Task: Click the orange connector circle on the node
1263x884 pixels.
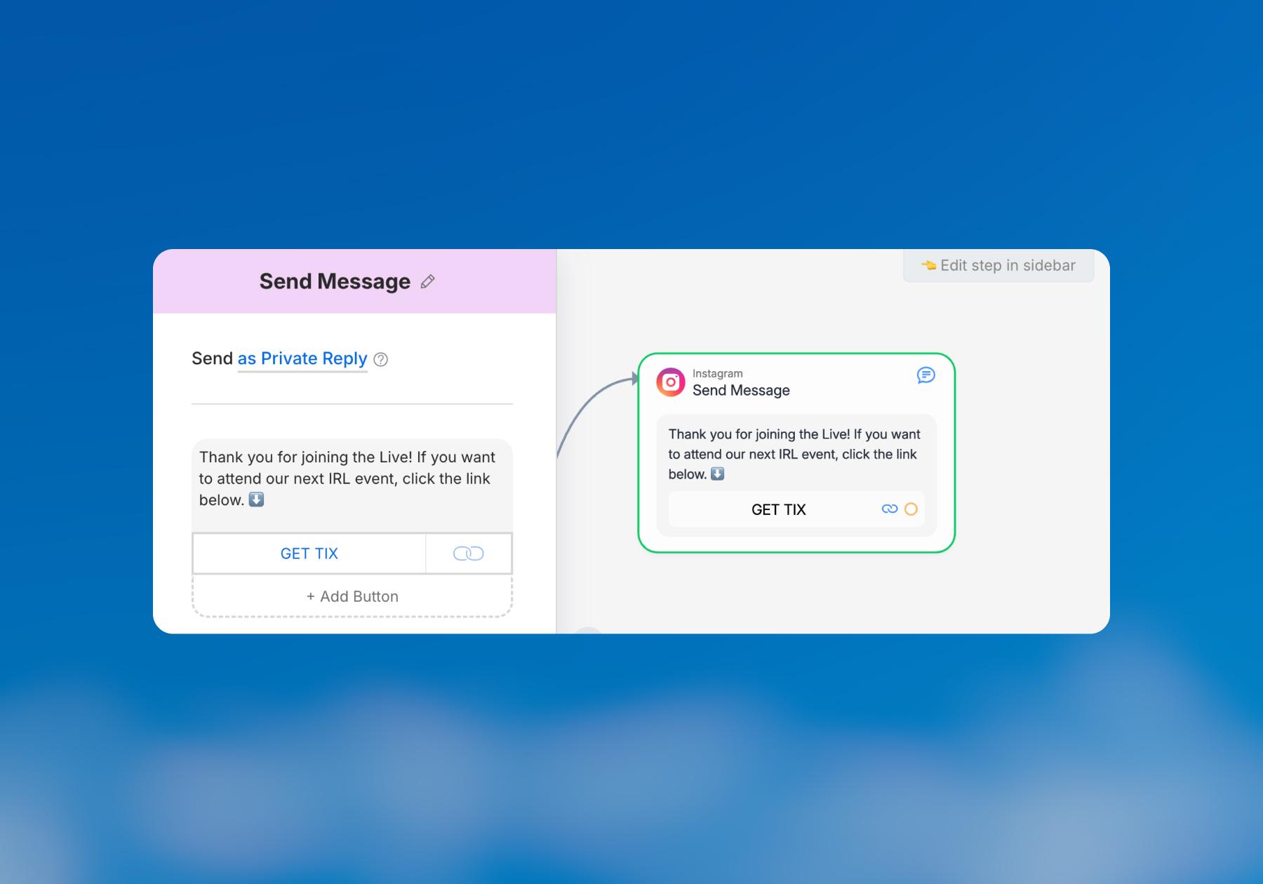Action: pyautogui.click(x=911, y=509)
